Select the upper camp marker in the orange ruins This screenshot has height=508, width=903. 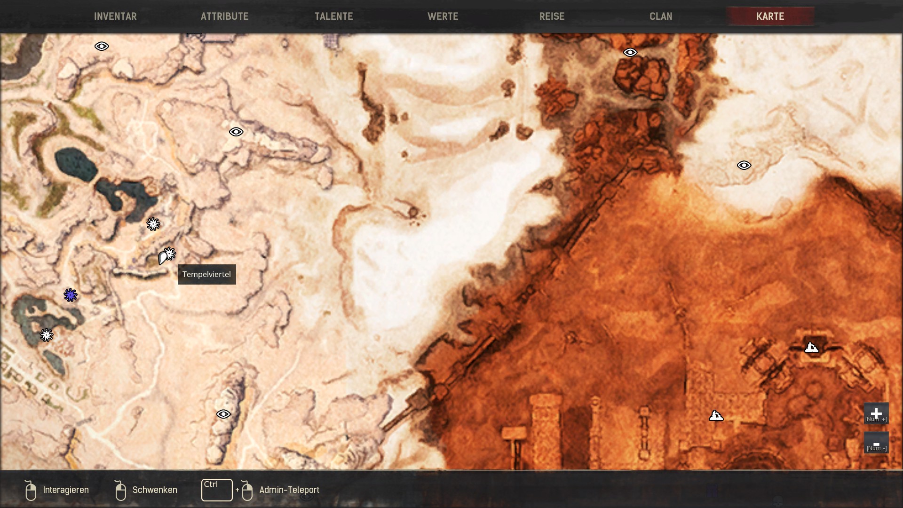pos(812,348)
